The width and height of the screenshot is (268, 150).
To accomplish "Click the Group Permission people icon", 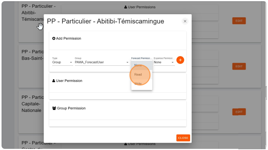I will (54, 108).
